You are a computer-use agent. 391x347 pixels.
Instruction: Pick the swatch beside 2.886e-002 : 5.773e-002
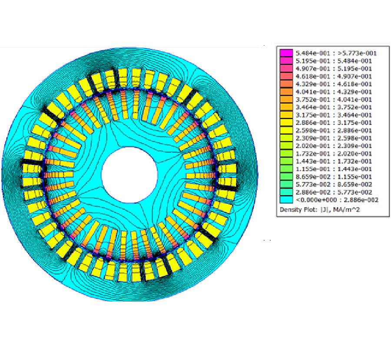(286, 192)
